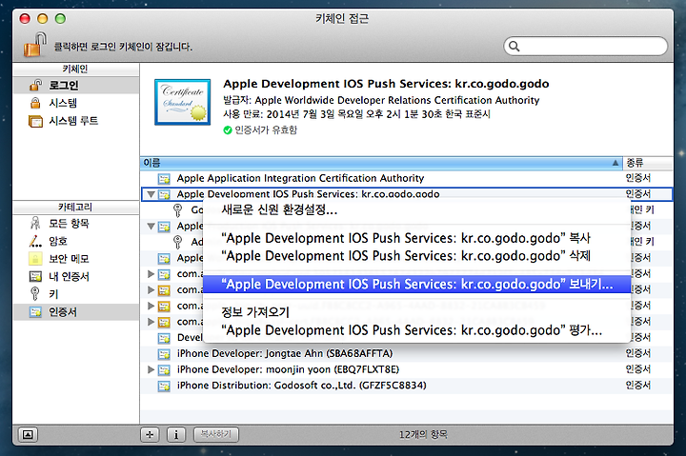Click the padlock icon to lock login keychain

pos(35,45)
